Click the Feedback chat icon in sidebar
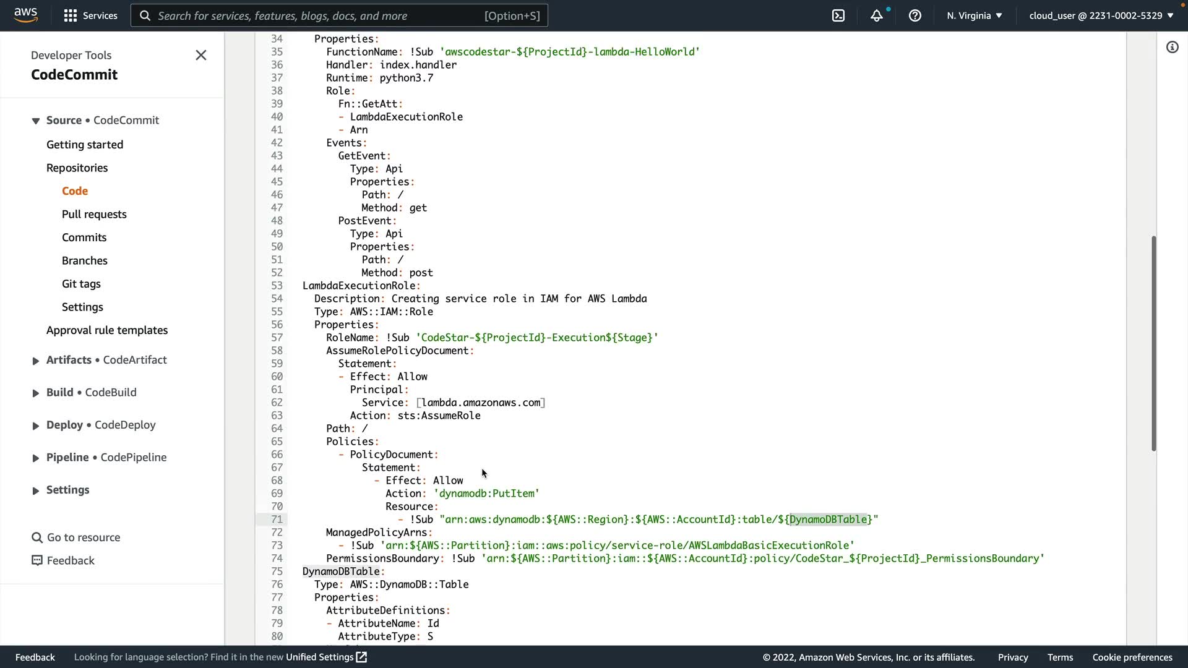Image resolution: width=1188 pixels, height=668 pixels. pos(37,560)
